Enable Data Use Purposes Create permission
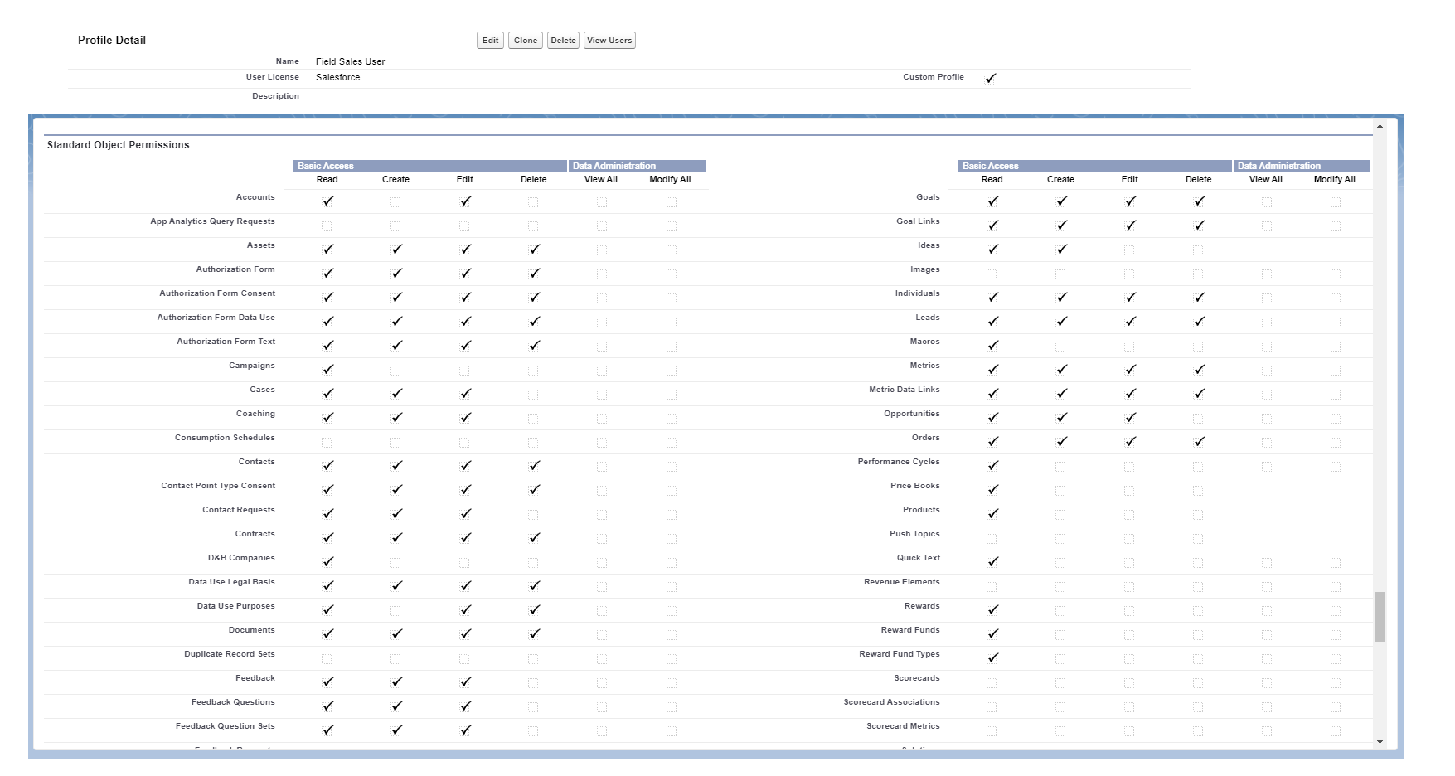1455x776 pixels. [x=395, y=611]
